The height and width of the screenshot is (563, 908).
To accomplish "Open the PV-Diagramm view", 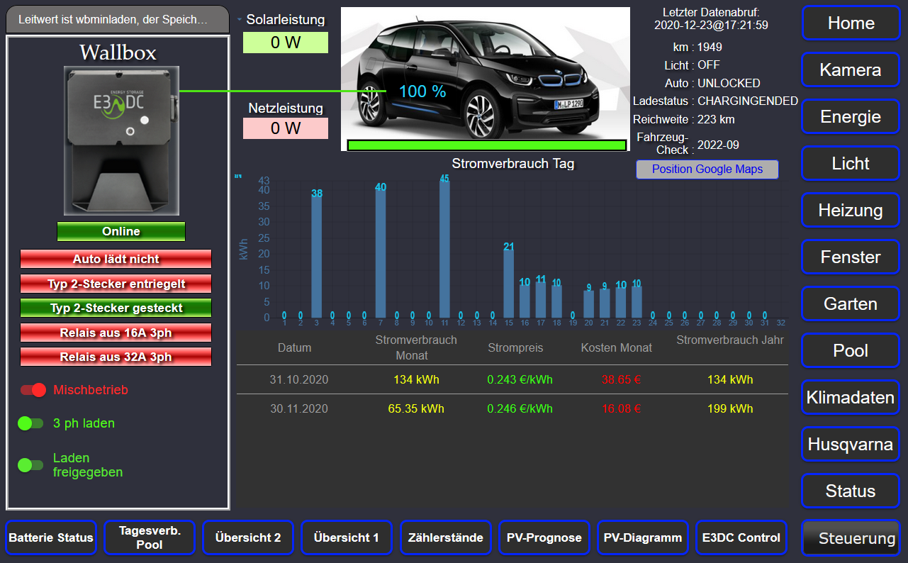I will click(642, 537).
